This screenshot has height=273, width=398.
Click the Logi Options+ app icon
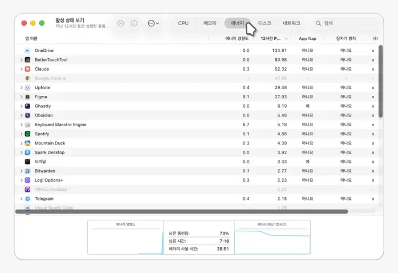(x=27, y=180)
